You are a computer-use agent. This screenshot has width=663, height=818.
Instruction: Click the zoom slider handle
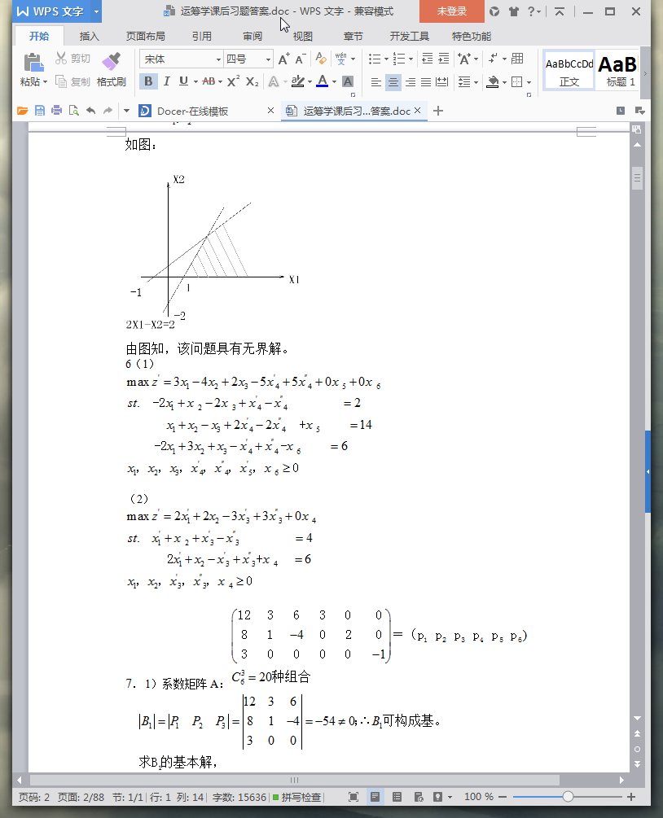coord(568,797)
